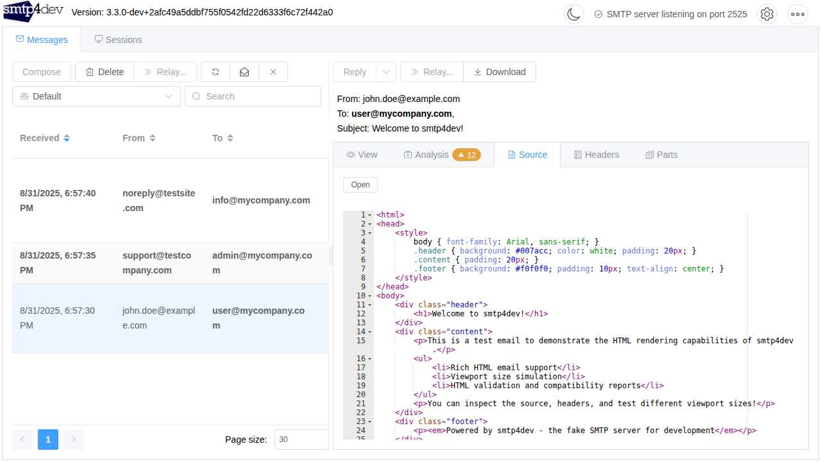Click recipient admin@mycompany.com cell
This screenshot has height=462, width=821.
click(262, 263)
